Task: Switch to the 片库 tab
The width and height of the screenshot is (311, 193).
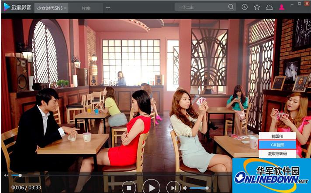Action: [86, 8]
